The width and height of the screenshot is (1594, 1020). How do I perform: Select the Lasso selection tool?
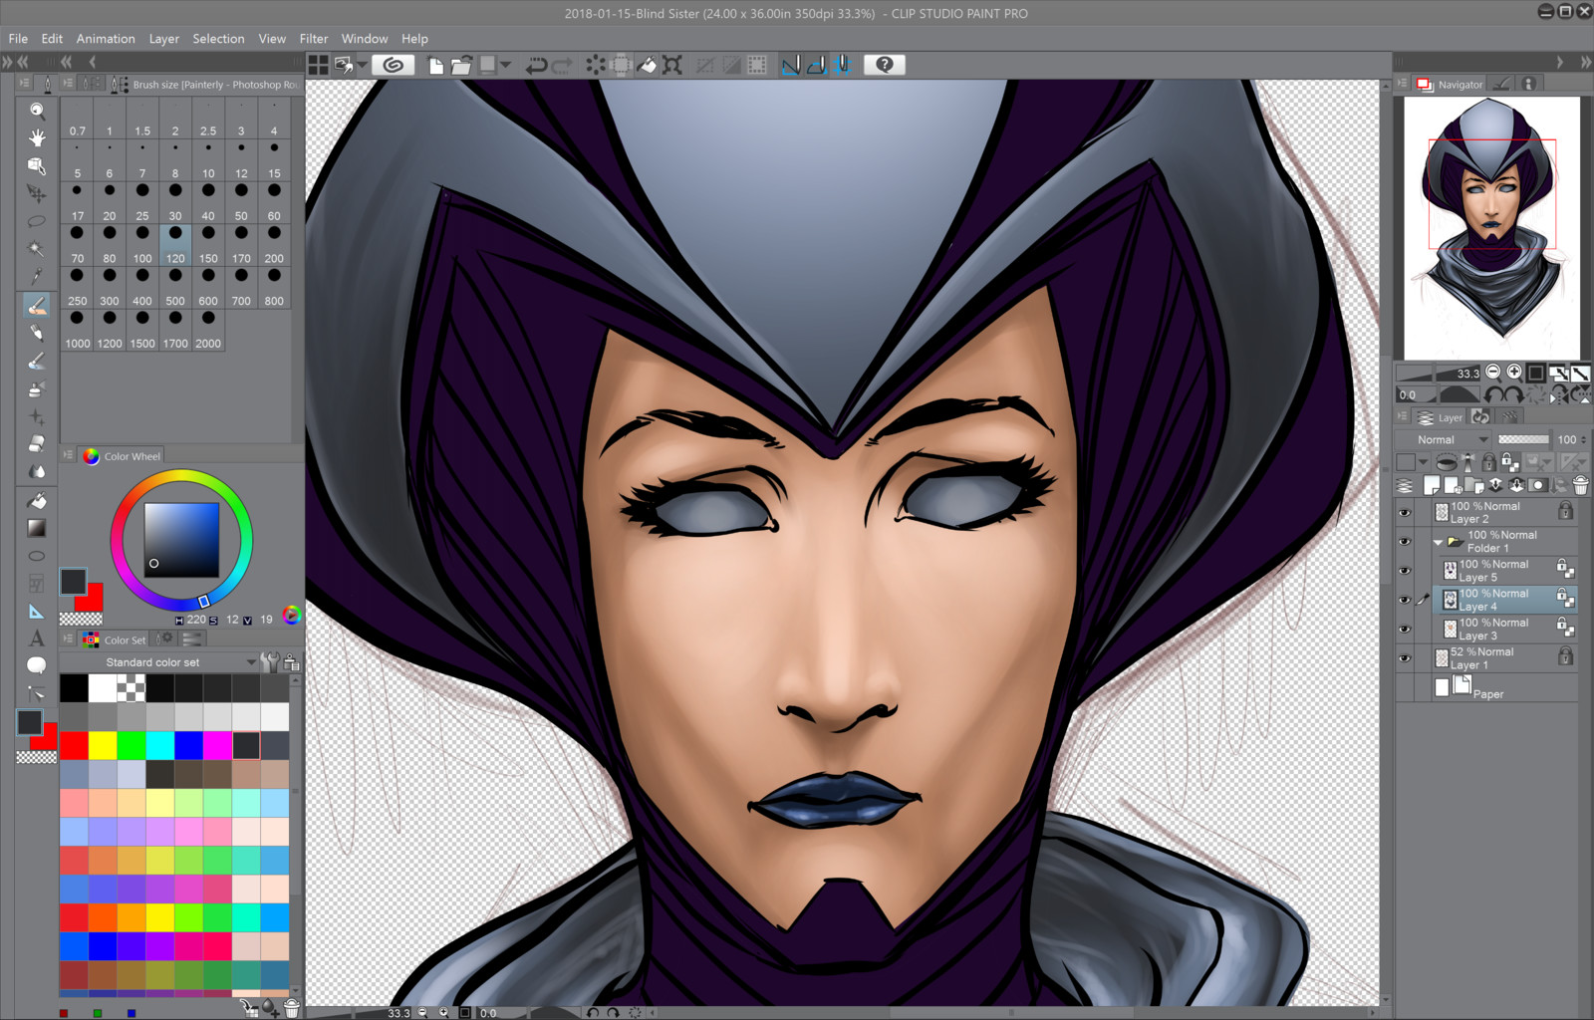pyautogui.click(x=37, y=221)
